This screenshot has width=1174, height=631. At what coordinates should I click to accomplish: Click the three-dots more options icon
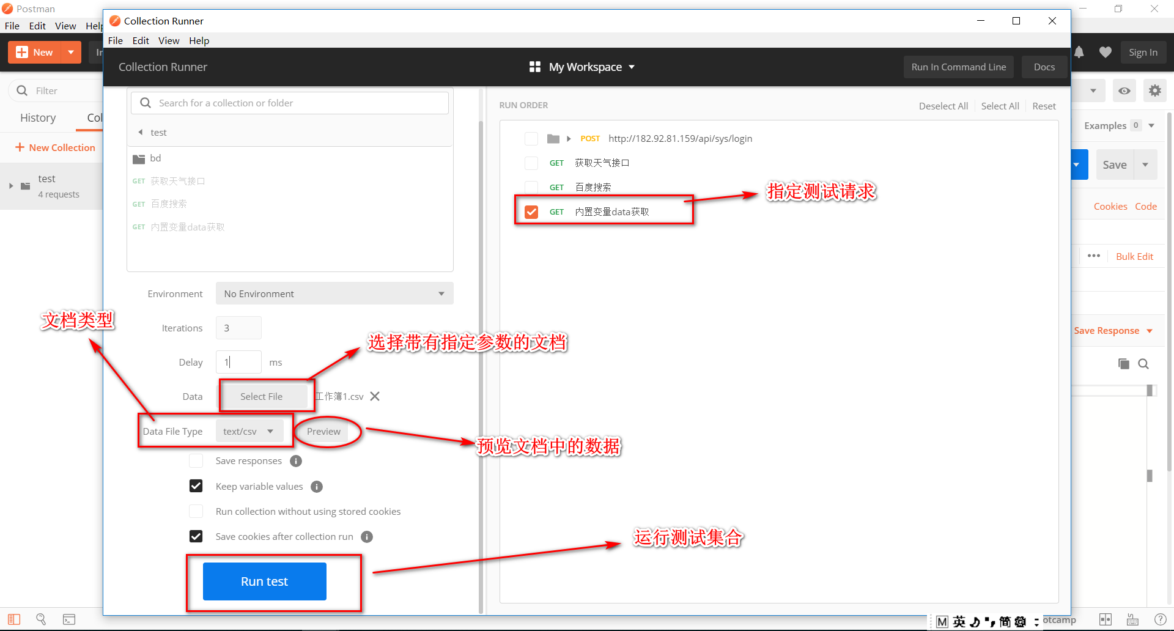click(x=1094, y=256)
